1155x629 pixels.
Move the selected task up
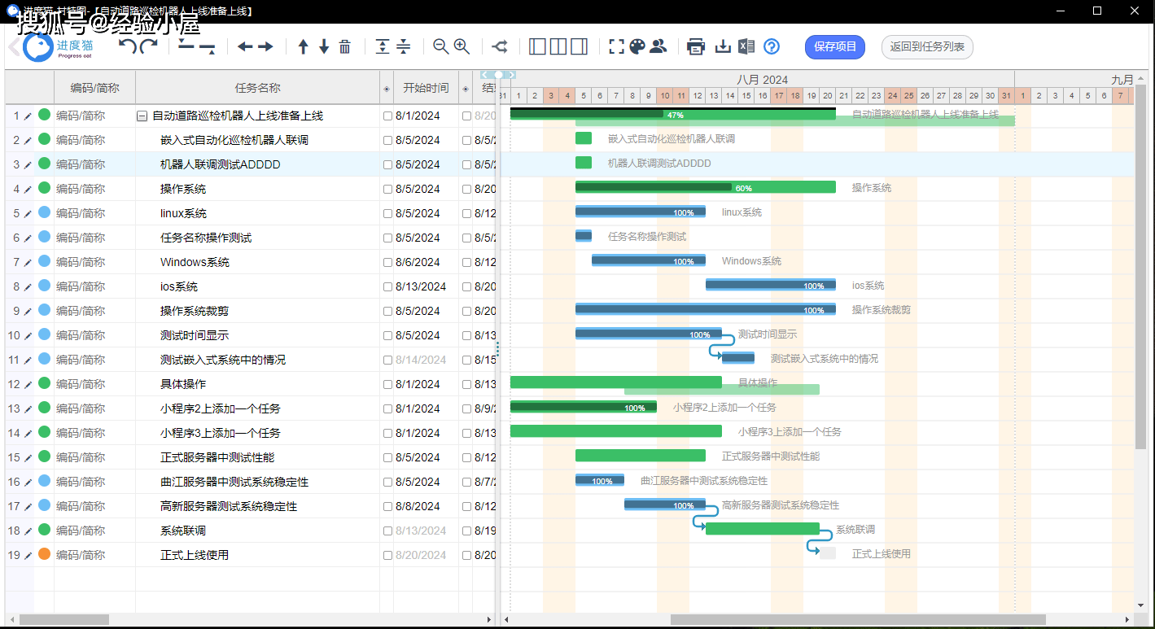pos(304,46)
